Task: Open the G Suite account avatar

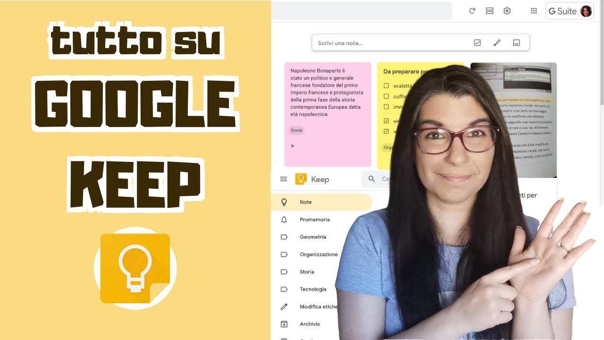Action: coord(586,11)
